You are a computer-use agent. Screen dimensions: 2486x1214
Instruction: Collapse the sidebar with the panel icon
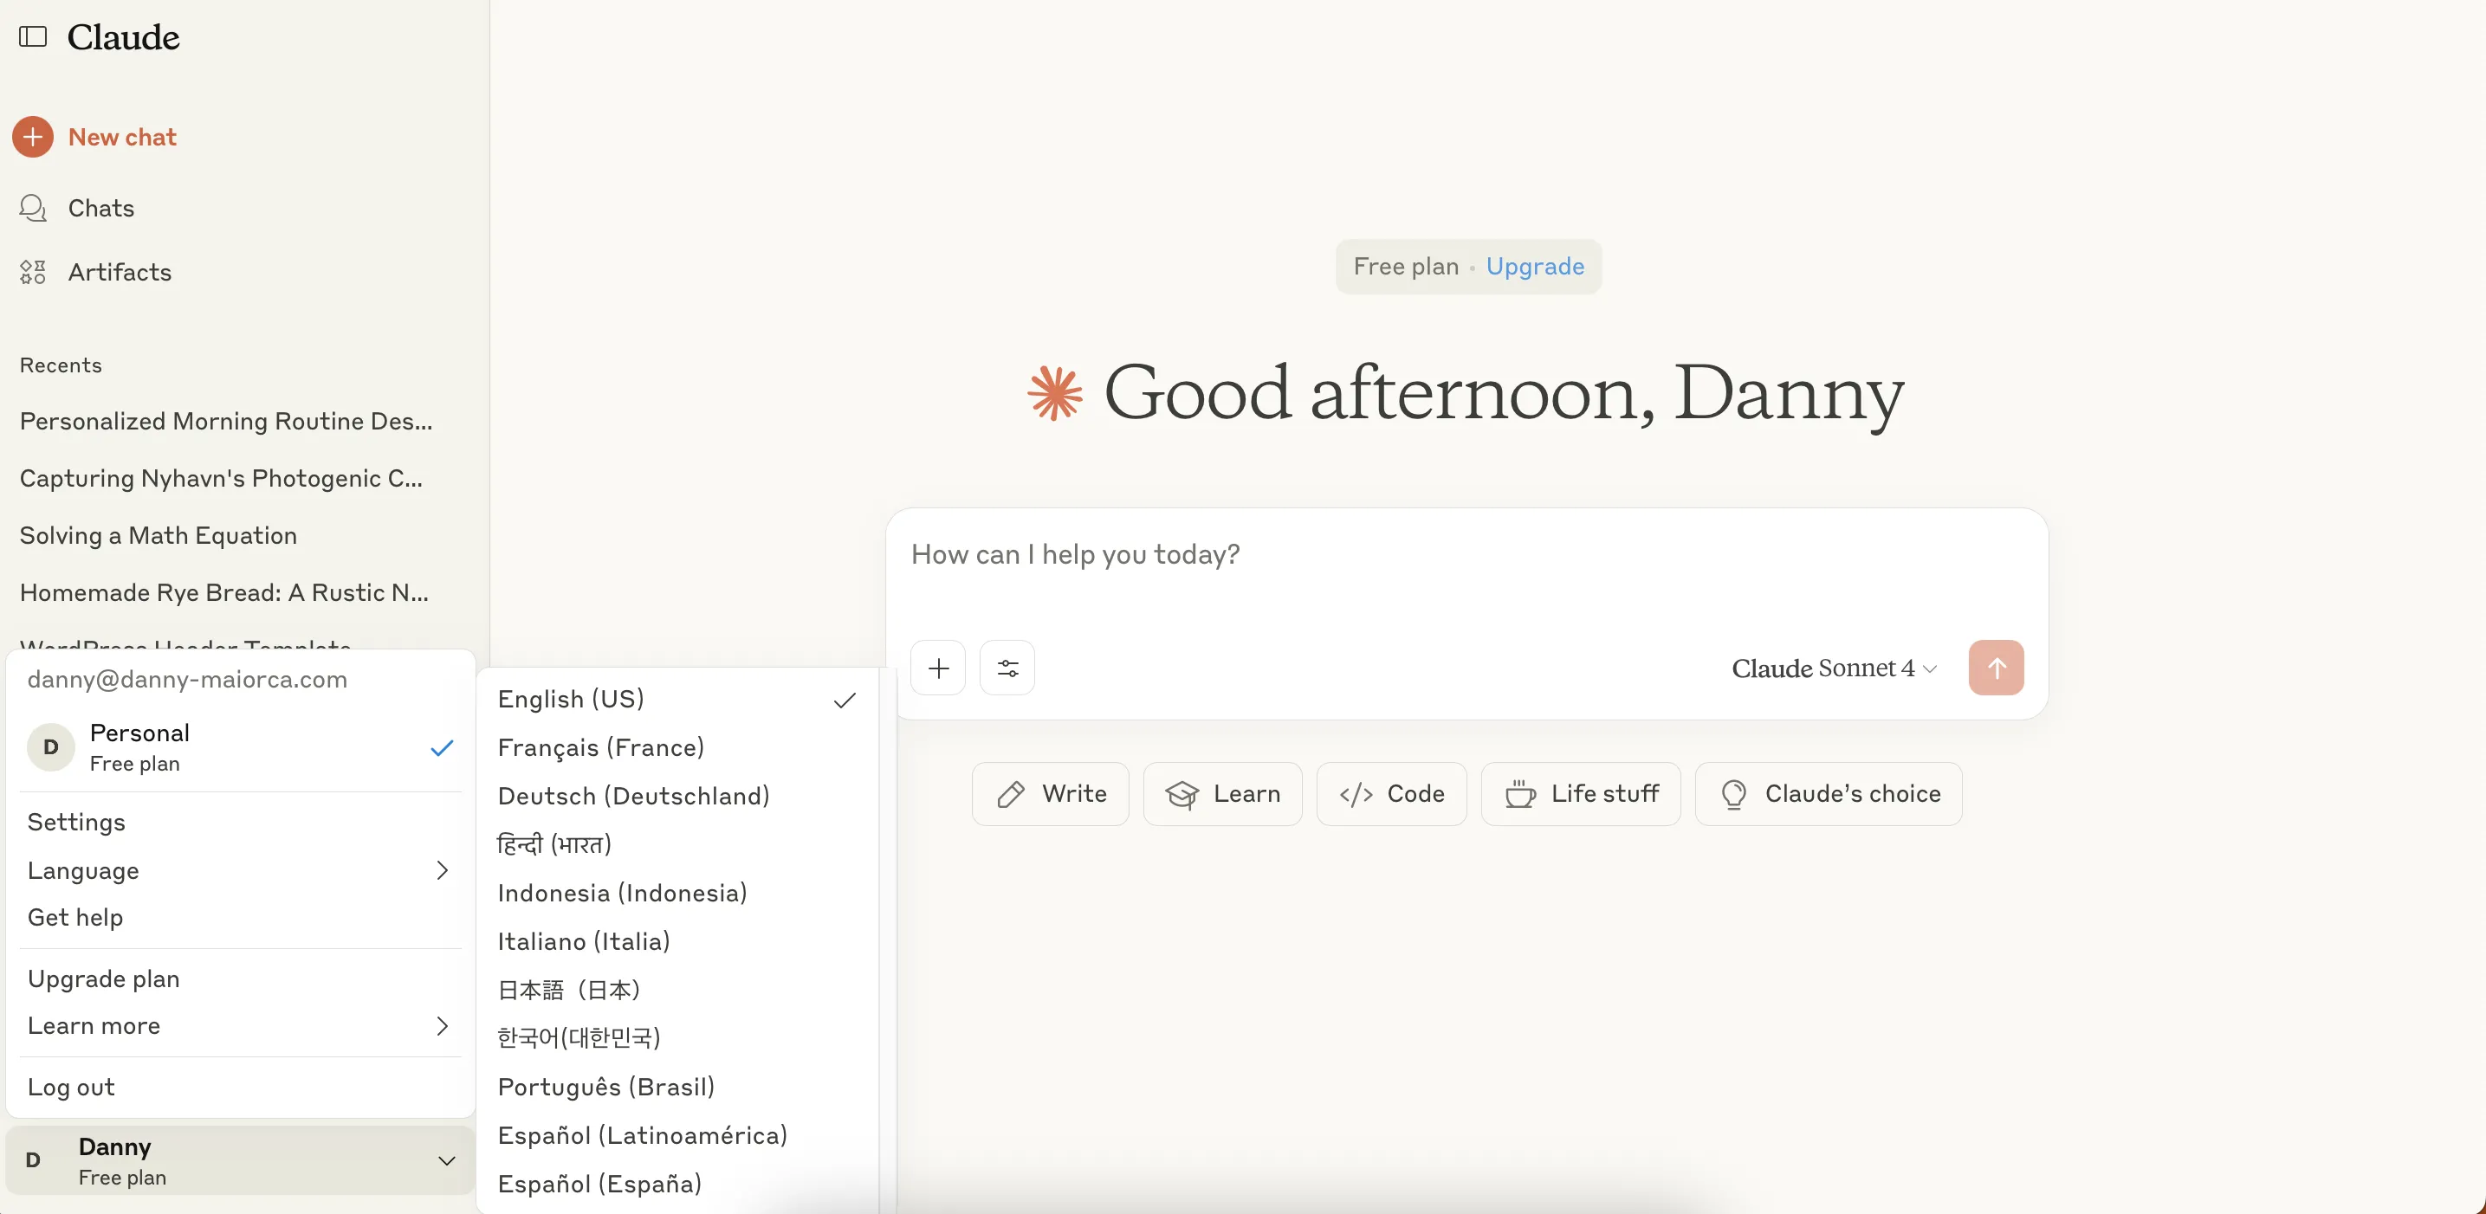(33, 36)
